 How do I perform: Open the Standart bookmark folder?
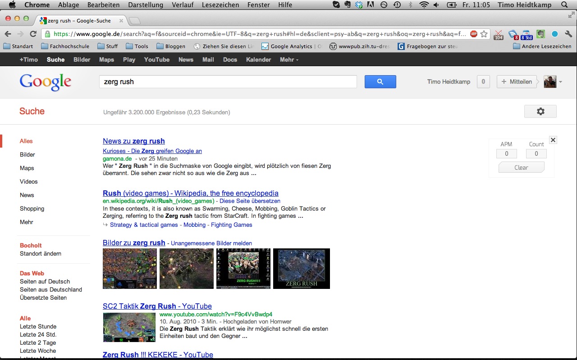click(18, 46)
